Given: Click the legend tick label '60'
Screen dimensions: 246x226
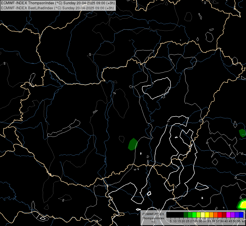Looking at the screenshot, I should click(243, 221).
